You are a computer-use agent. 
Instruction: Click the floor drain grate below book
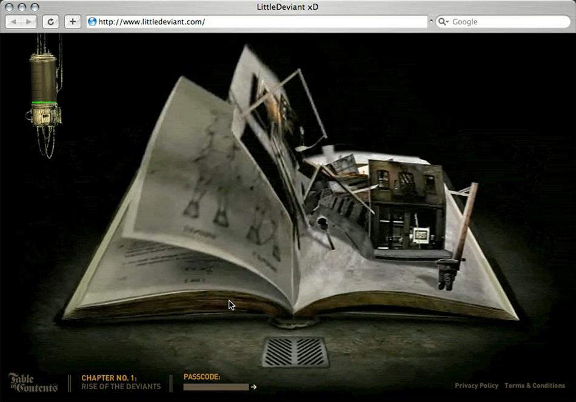coord(295,352)
